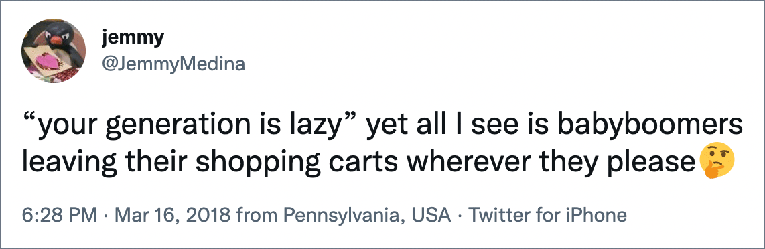Click the display name jemmy
Screen dimensions: 765x249
(133, 37)
